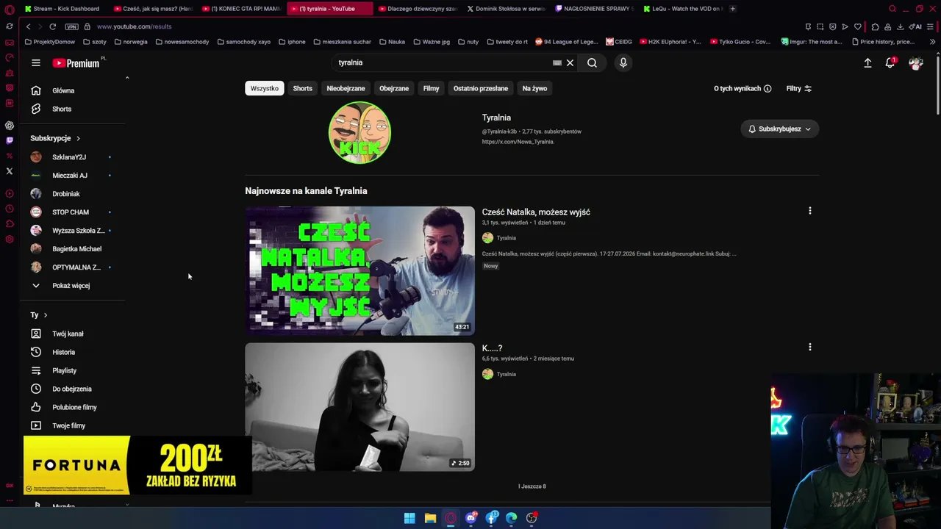
Task: Open the heart bookmarks icon in toolbar
Action: tap(857, 26)
